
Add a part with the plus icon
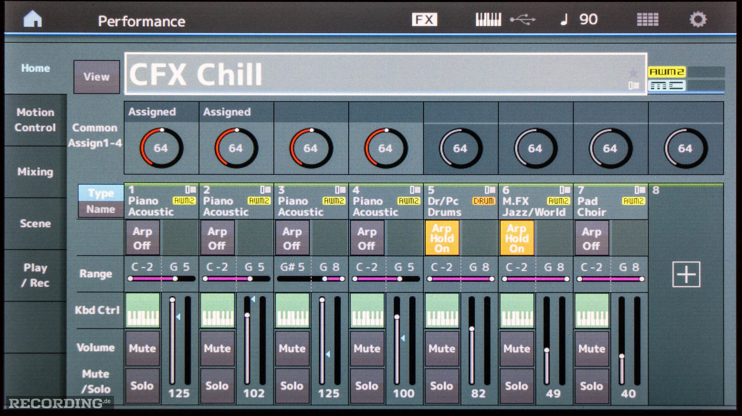point(686,274)
